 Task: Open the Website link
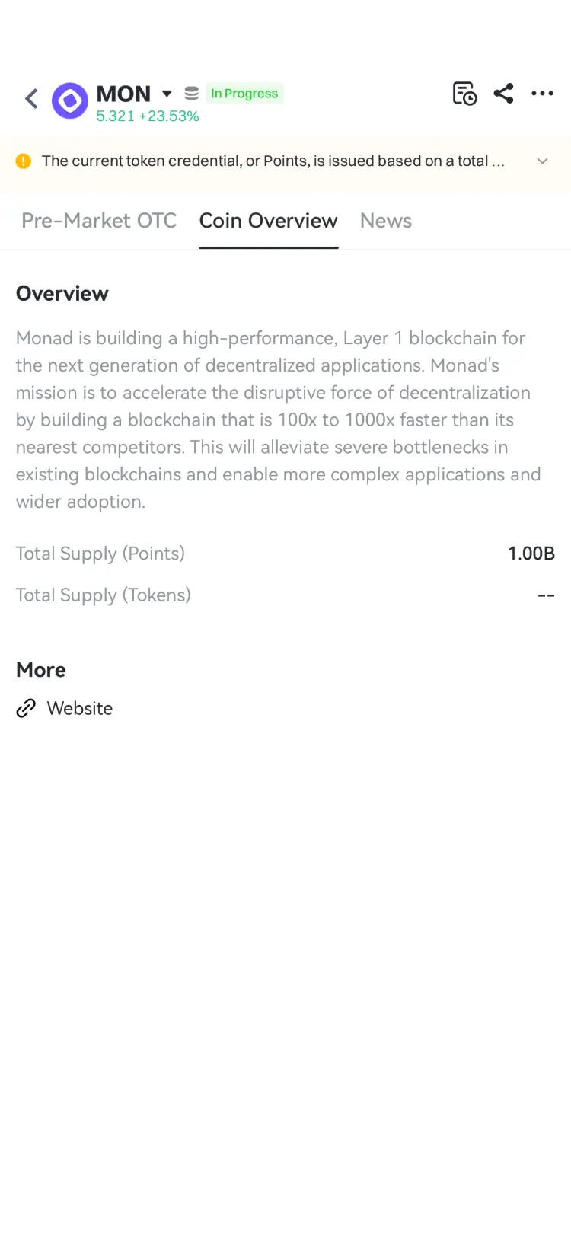pyautogui.click(x=80, y=709)
